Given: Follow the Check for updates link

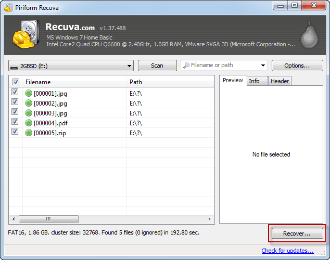Looking at the screenshot, I should 287,251.
